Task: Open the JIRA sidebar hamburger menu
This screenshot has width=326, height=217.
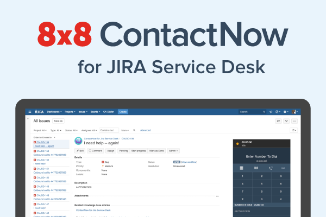Action: [x=30, y=112]
